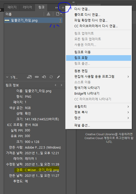The image size is (136, 194).
Task: Open the Links panel flyout menu icon
Action: pos(63,8)
